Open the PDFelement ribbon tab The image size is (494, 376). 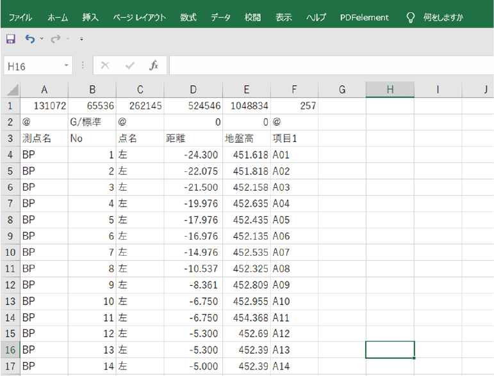[364, 18]
